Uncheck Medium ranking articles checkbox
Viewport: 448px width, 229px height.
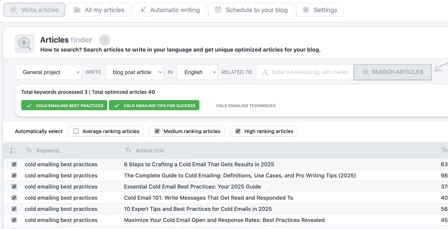pos(157,131)
